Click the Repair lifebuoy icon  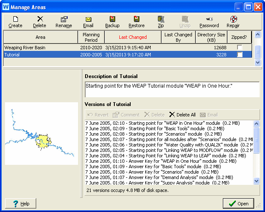point(233,19)
